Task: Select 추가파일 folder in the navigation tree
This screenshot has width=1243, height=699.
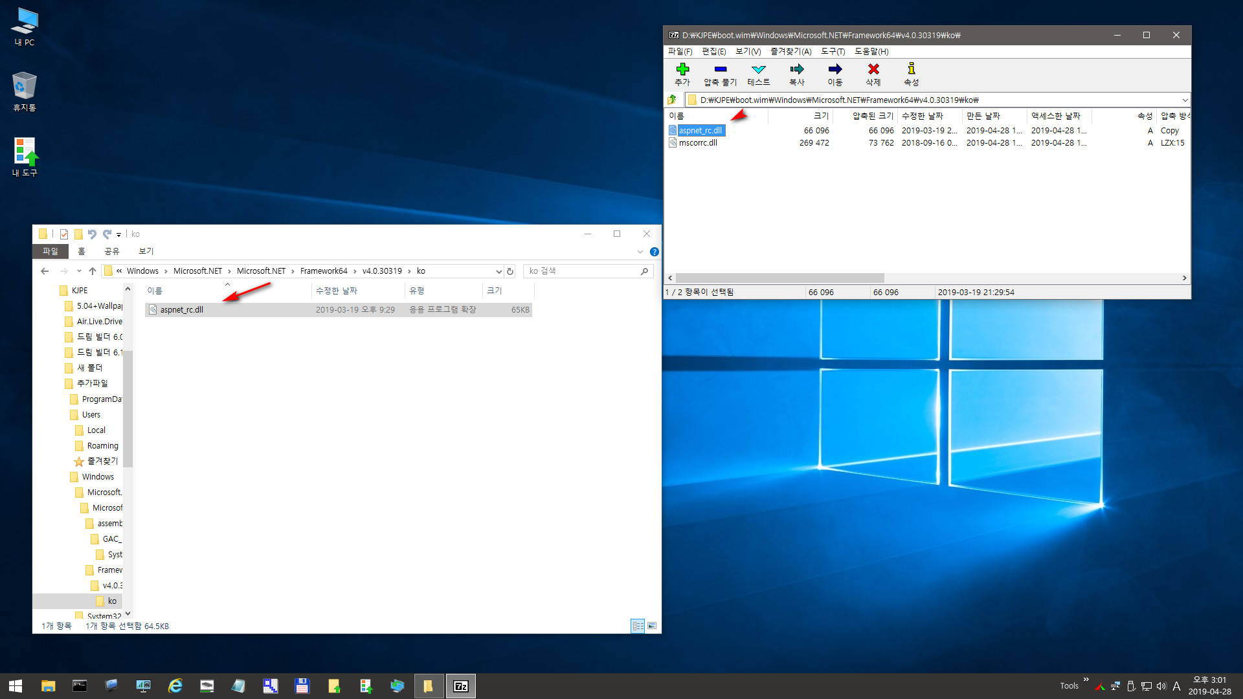Action: tap(92, 384)
